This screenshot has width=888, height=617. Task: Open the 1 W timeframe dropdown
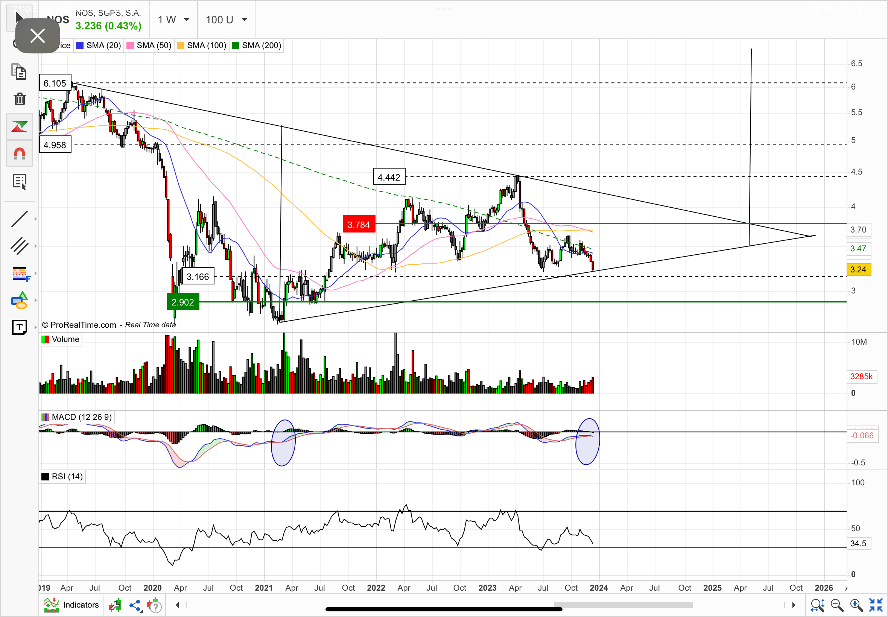point(173,20)
